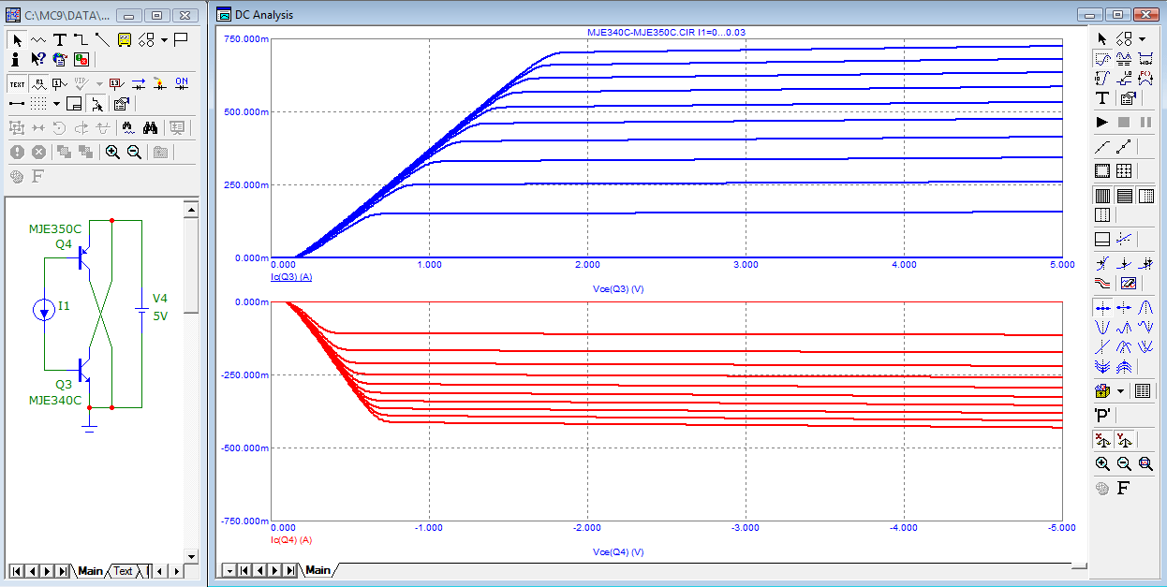Image resolution: width=1167 pixels, height=587 pixels.
Task: Click the F font icon in analysis toolbar
Action: (1123, 487)
